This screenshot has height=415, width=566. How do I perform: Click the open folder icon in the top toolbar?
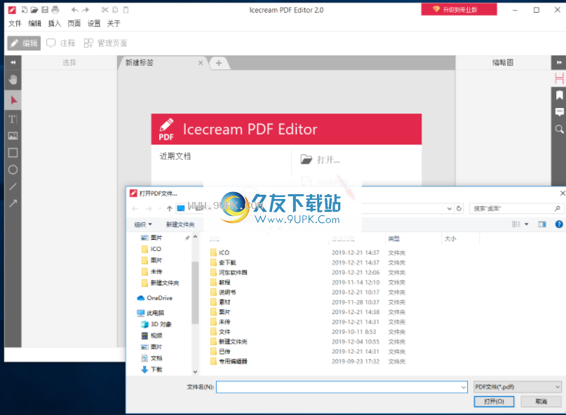[x=34, y=10]
